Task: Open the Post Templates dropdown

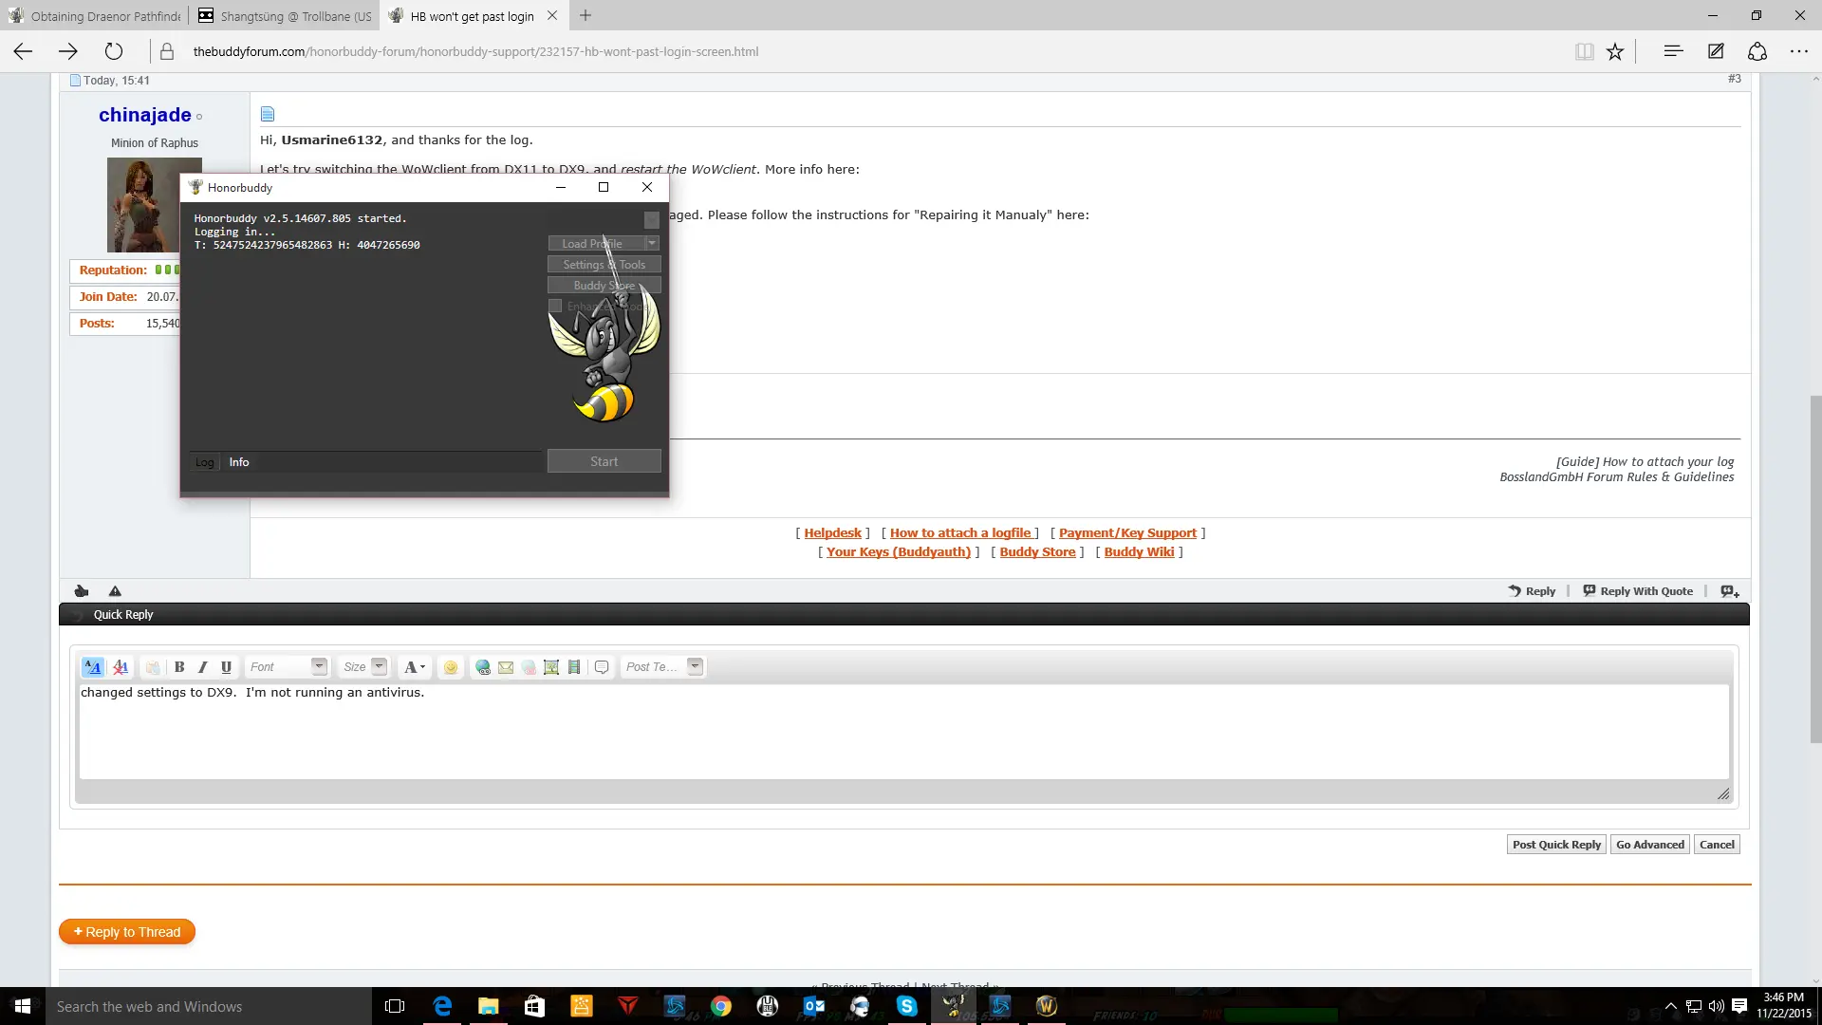Action: click(662, 667)
